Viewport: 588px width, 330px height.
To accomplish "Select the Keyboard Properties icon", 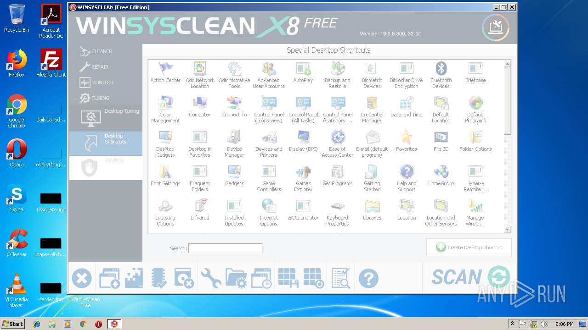I will [338, 206].
